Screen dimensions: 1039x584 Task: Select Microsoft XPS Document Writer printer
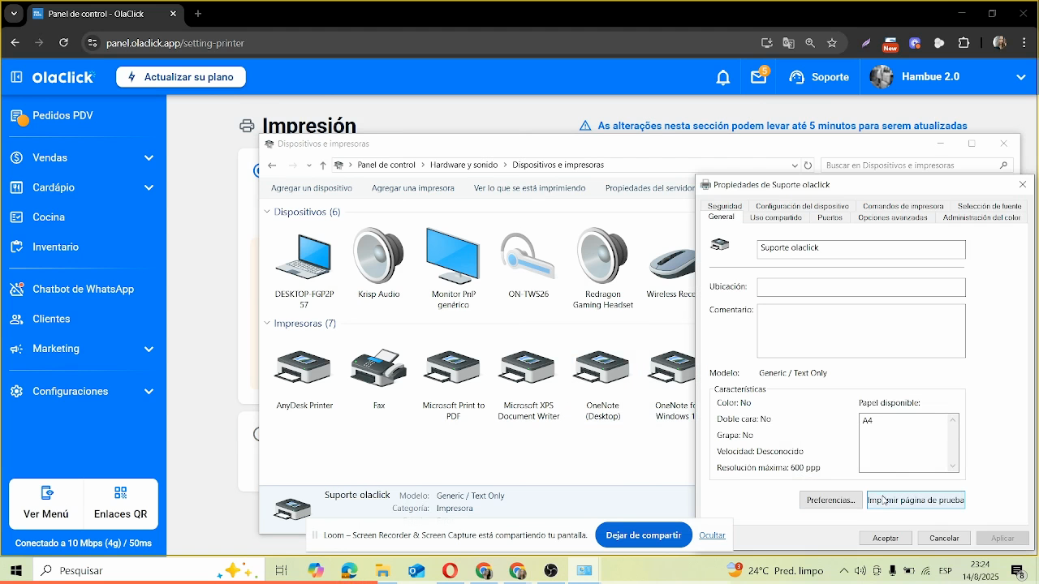coord(528,384)
